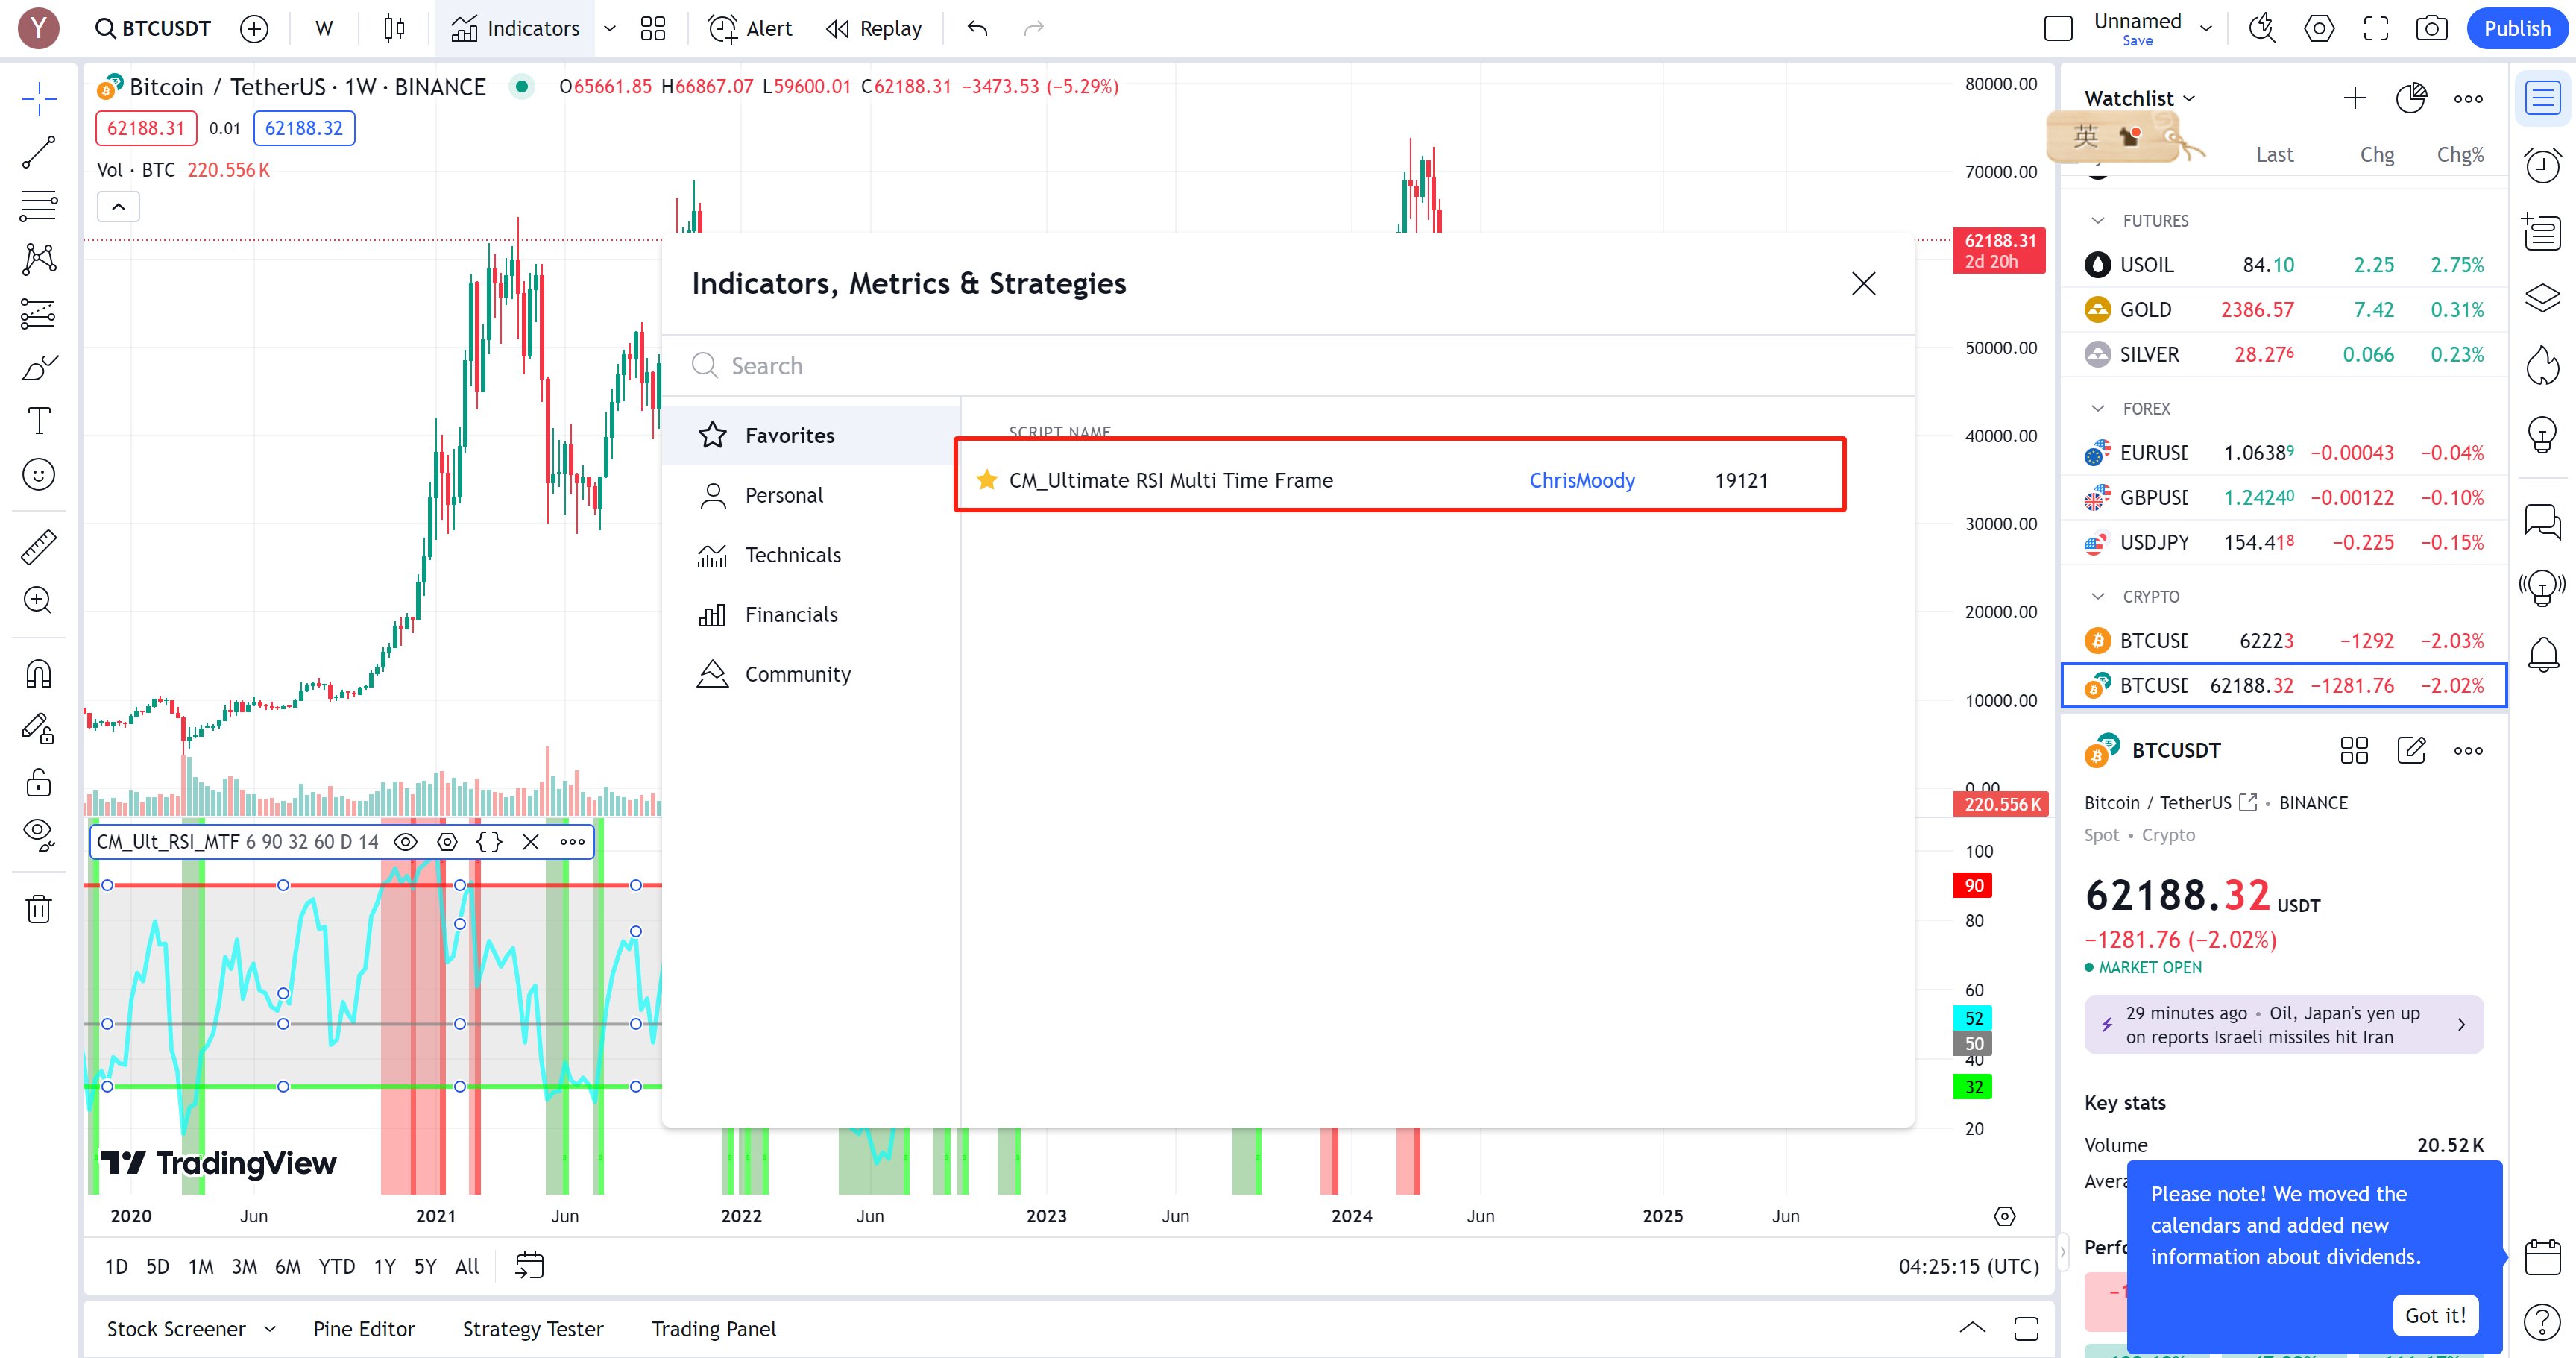Select the Technicals category
This screenshot has height=1358, width=2576.
click(811, 555)
